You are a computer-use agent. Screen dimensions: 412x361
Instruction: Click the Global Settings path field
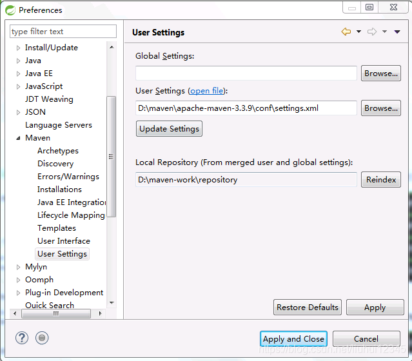(x=246, y=73)
